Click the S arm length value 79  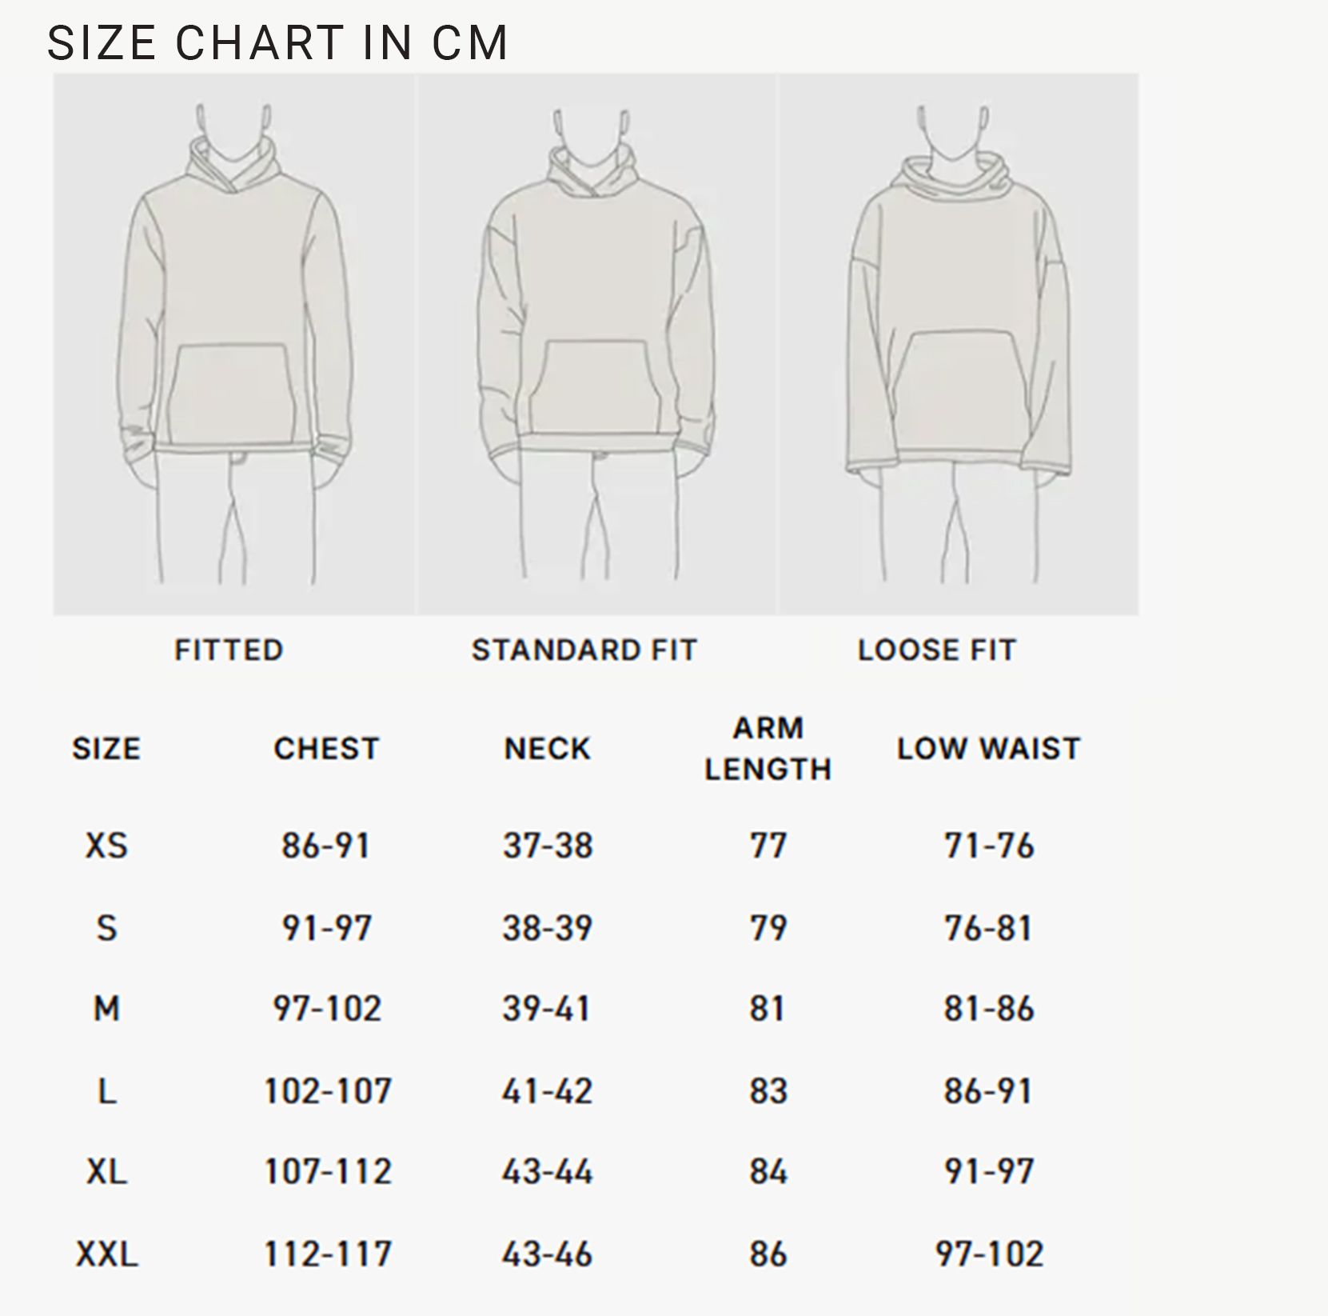coord(768,928)
